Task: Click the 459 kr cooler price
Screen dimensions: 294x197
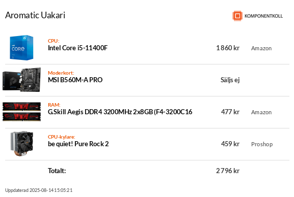Action: [230, 144]
